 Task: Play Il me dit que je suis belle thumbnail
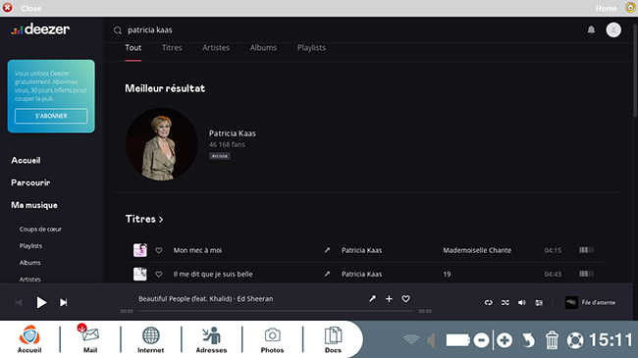click(140, 275)
